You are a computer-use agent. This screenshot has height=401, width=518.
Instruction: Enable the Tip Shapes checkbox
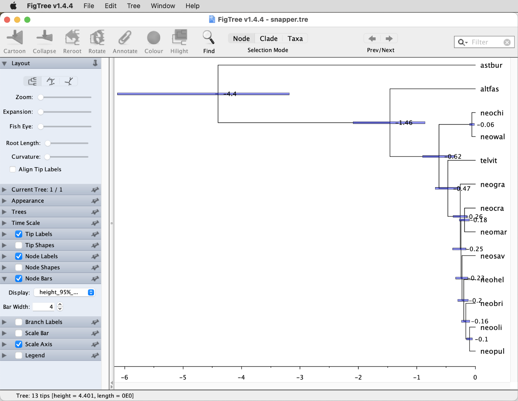(18, 245)
